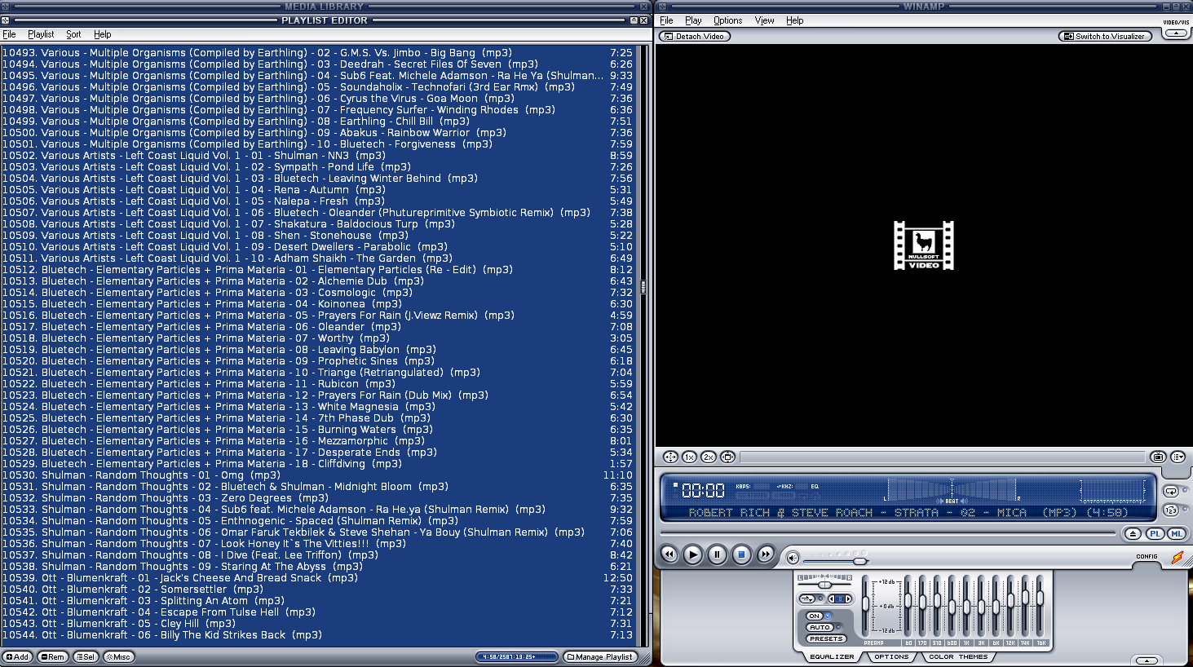Screen dimensions: 1193x667
Task: Open Winamp Options menu
Action: [x=727, y=20]
